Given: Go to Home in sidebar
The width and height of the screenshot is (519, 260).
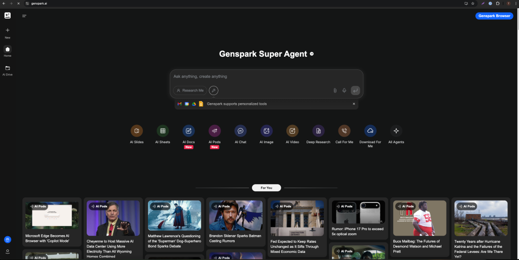Looking at the screenshot, I should tap(7, 51).
